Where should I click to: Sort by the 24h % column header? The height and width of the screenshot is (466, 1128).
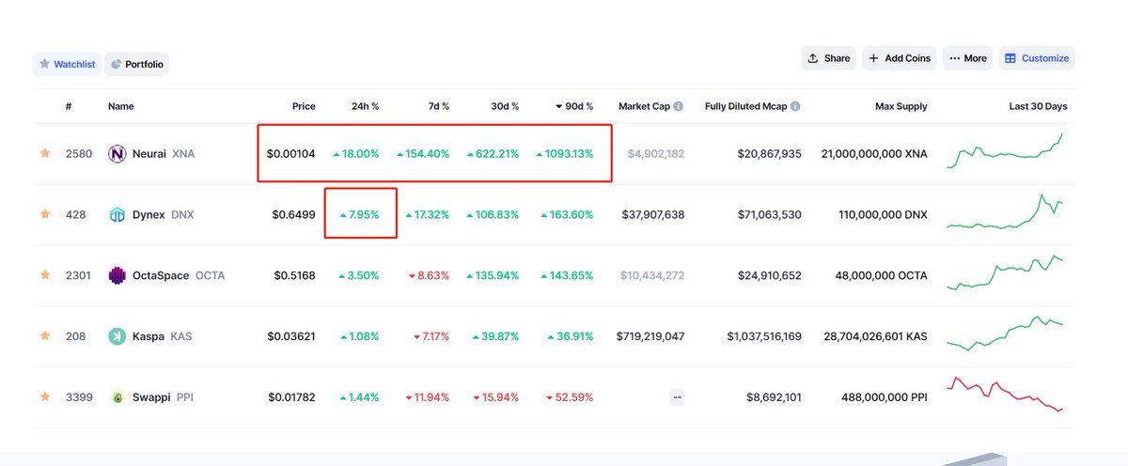click(366, 106)
